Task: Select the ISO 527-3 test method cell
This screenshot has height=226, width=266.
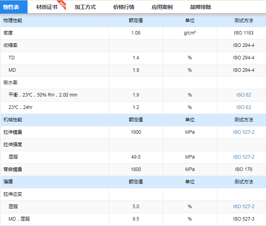Action: pyautogui.click(x=243, y=219)
